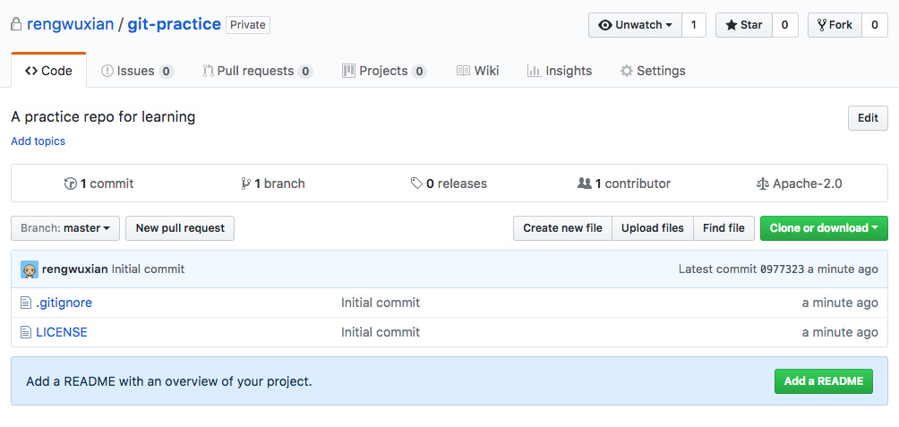Click the commit history clock icon

point(71,184)
